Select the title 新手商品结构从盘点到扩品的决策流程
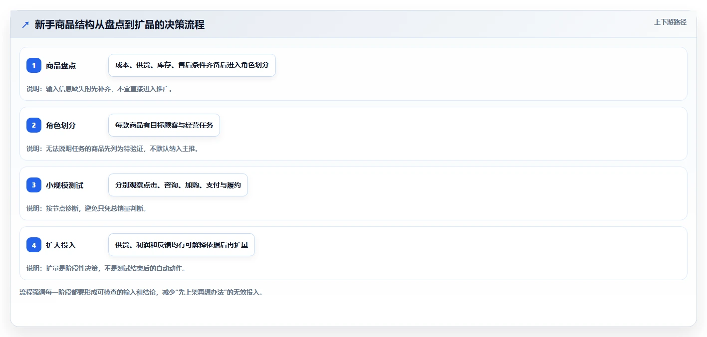The height and width of the screenshot is (337, 707). coord(120,25)
